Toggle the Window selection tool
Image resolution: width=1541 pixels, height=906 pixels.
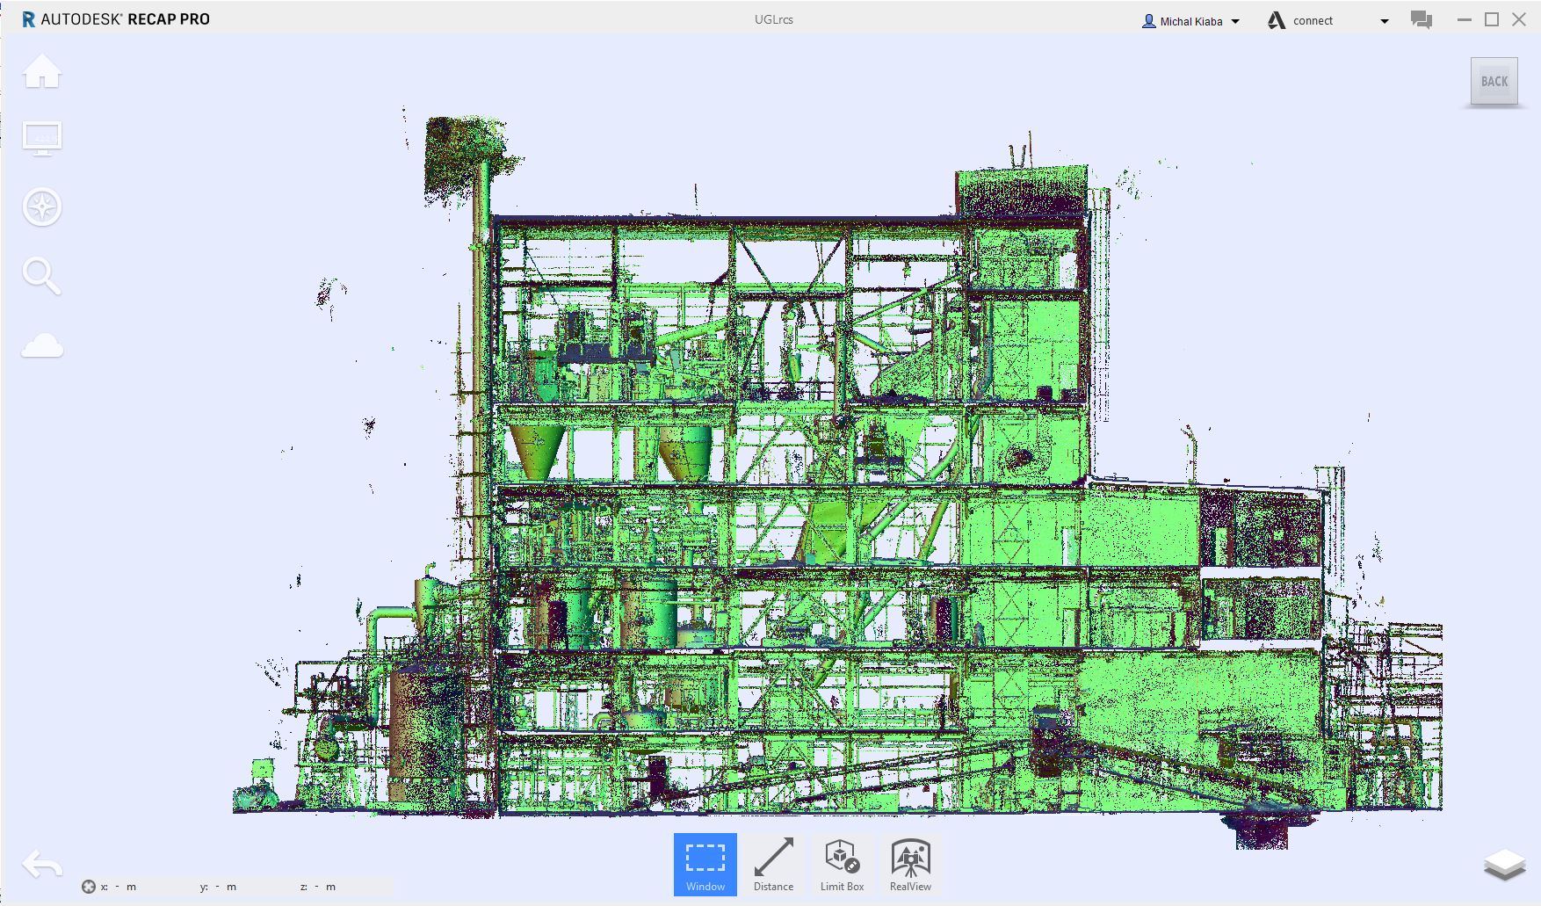click(705, 865)
